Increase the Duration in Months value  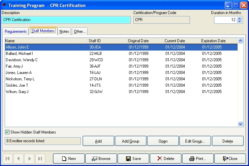click(x=239, y=18)
